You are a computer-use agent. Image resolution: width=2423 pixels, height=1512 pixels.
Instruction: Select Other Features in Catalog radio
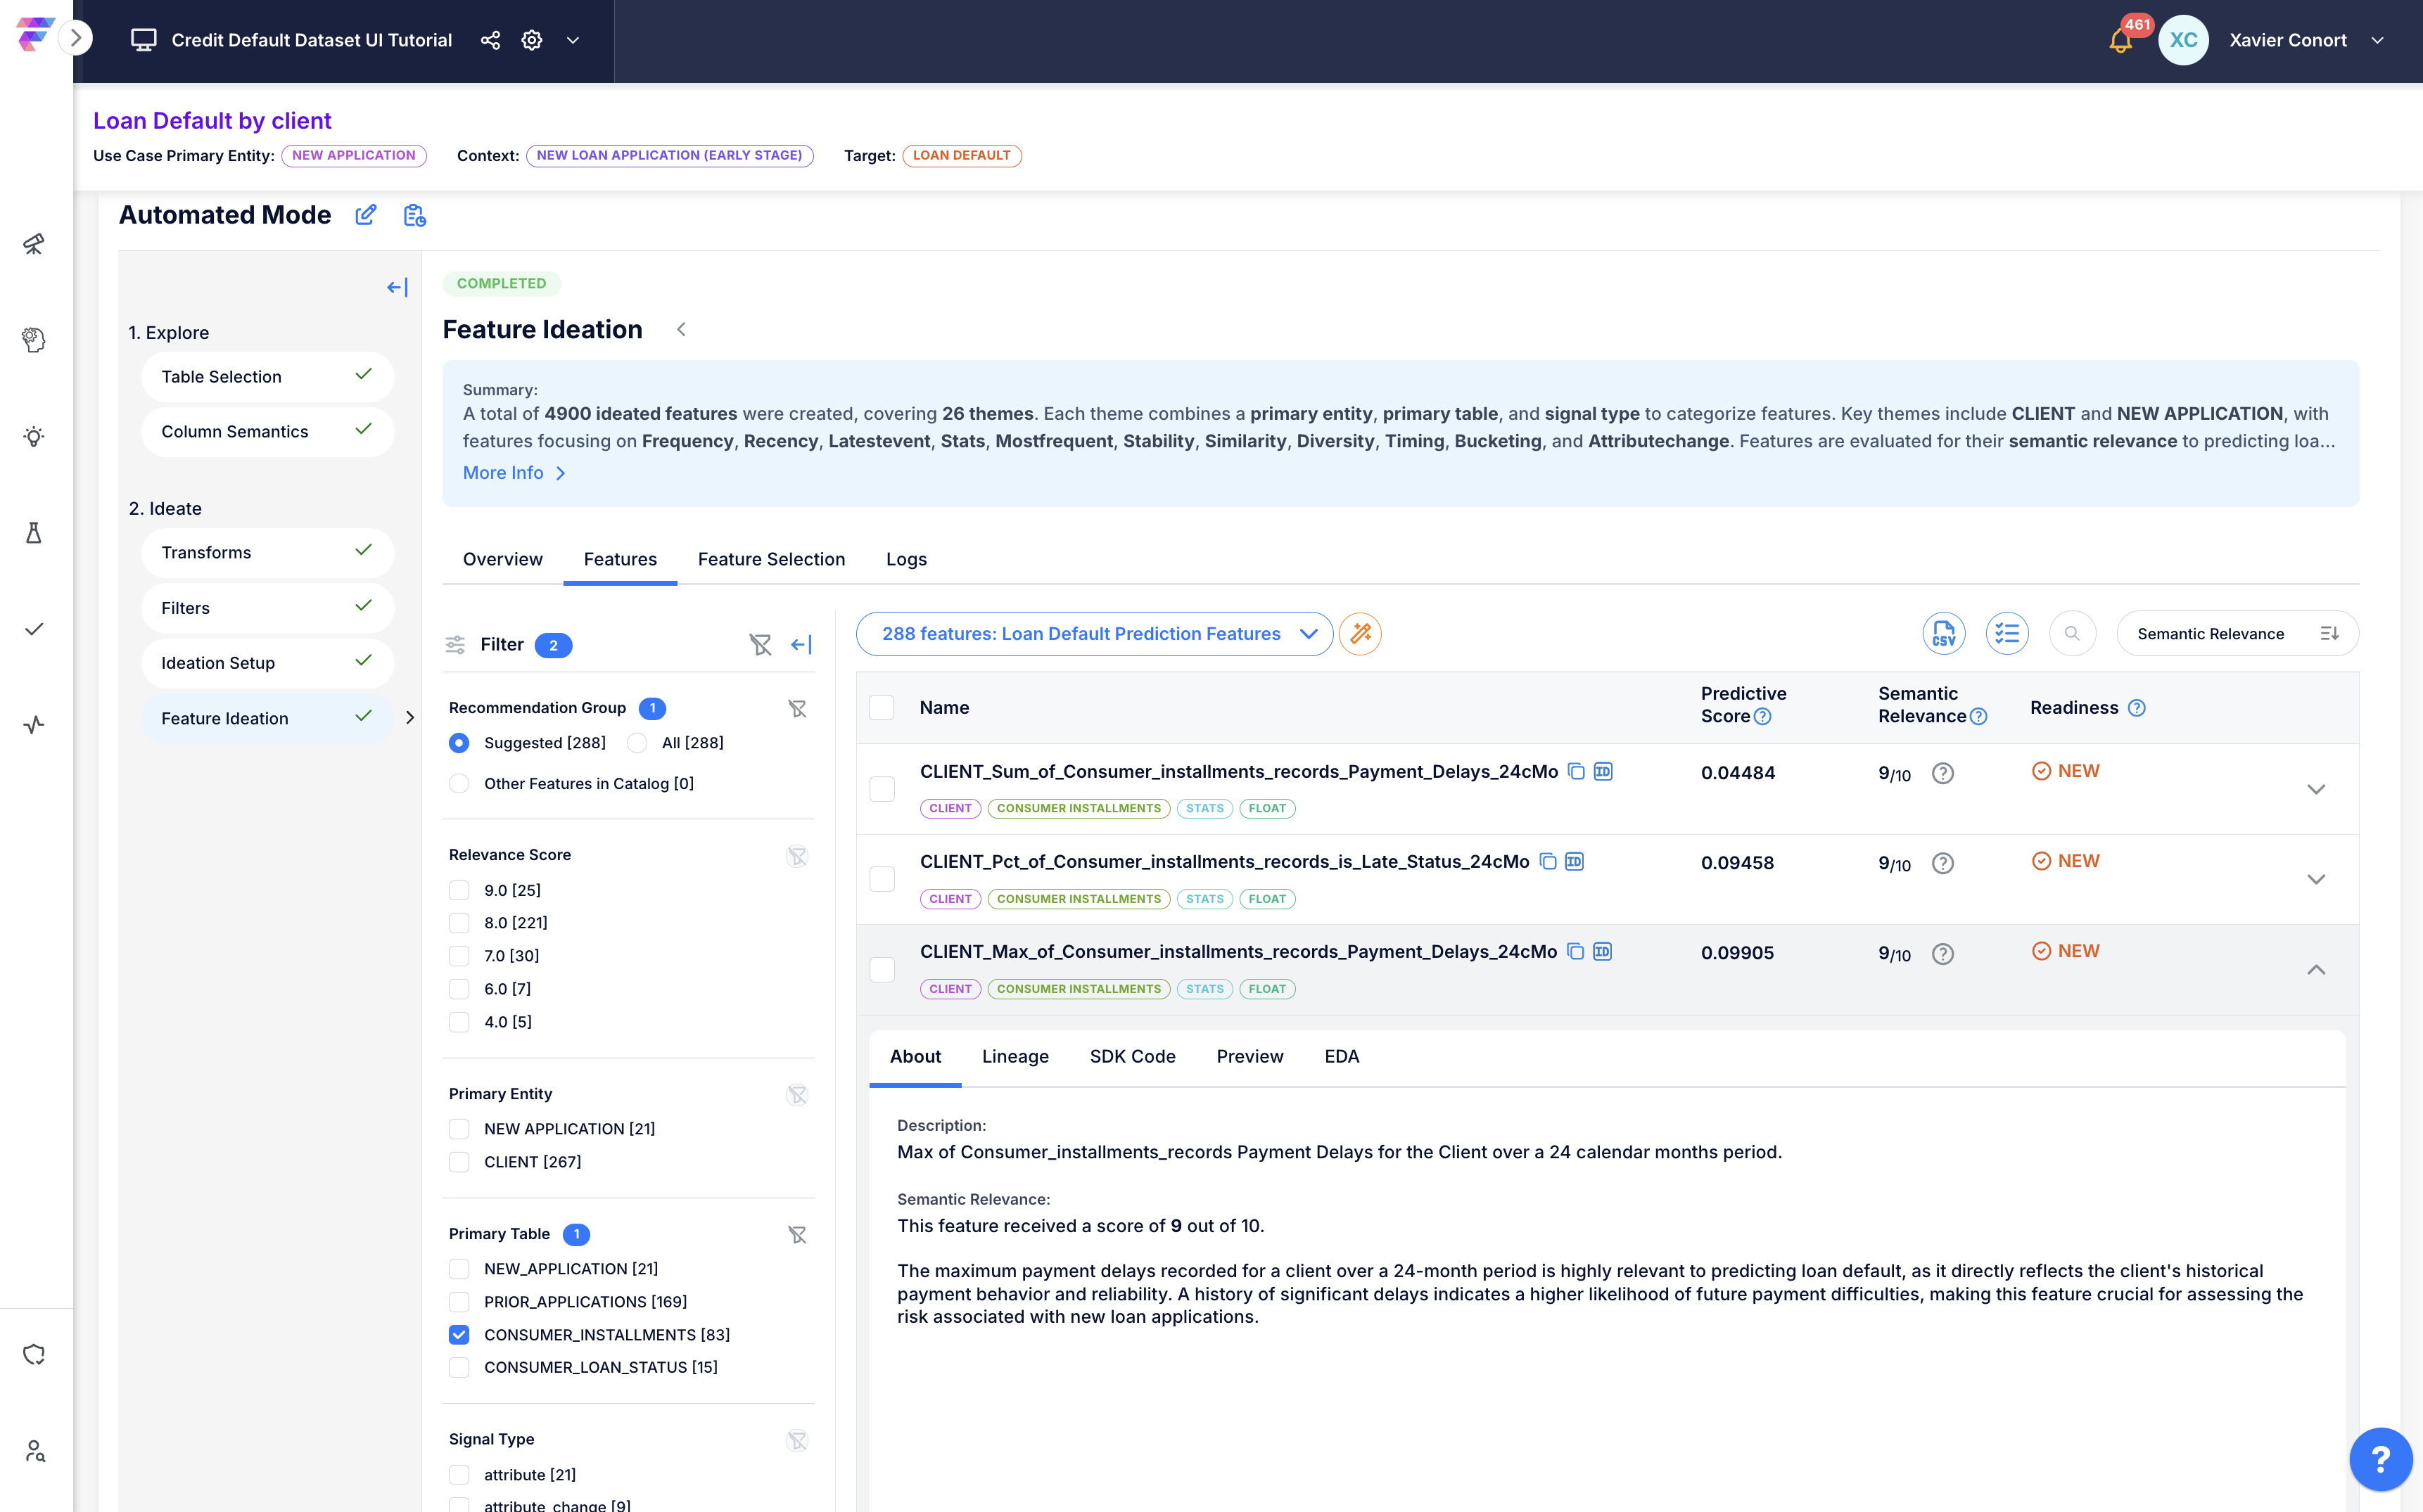(459, 784)
